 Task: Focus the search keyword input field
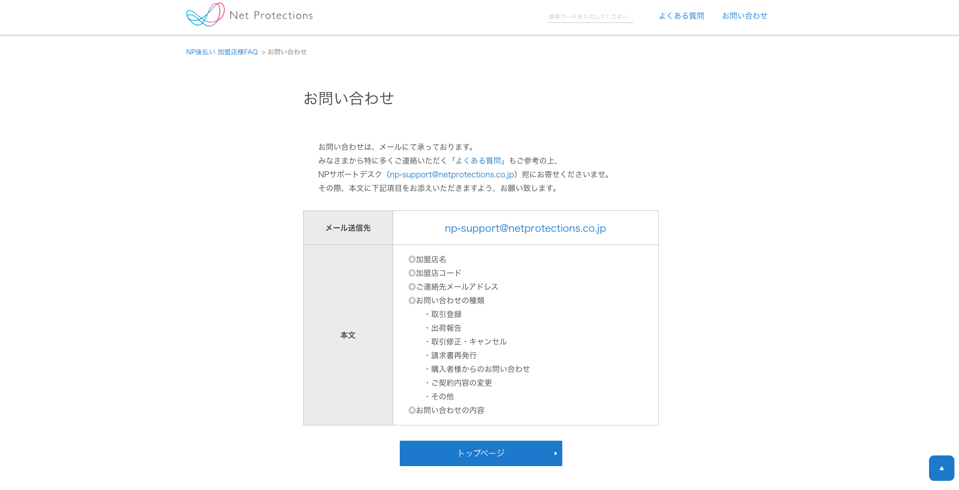[590, 17]
